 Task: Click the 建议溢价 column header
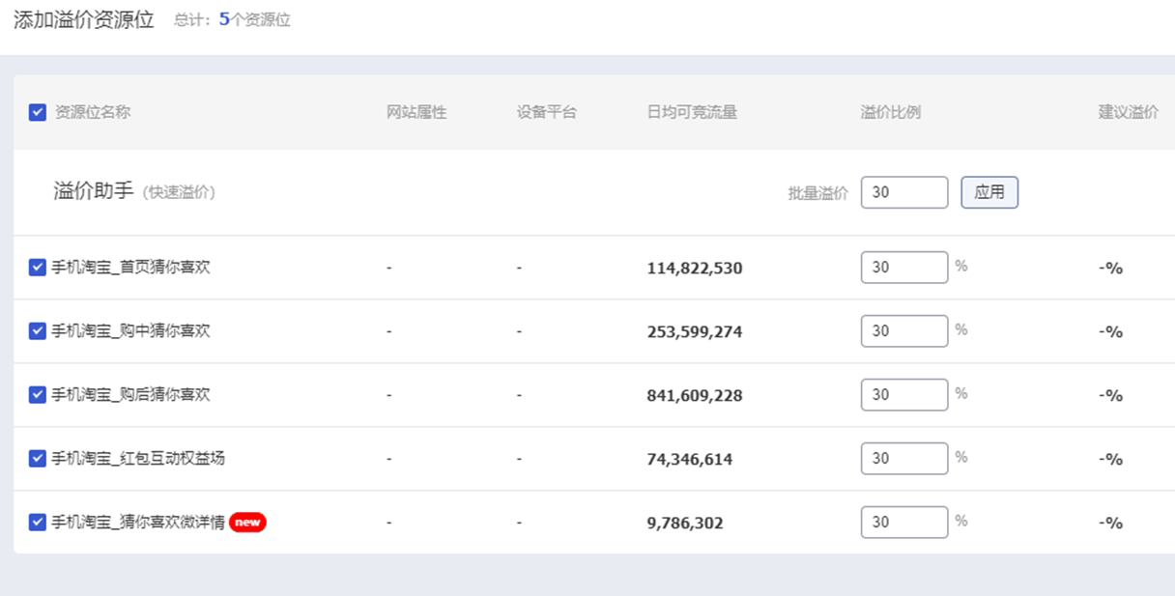pyautogui.click(x=1128, y=112)
